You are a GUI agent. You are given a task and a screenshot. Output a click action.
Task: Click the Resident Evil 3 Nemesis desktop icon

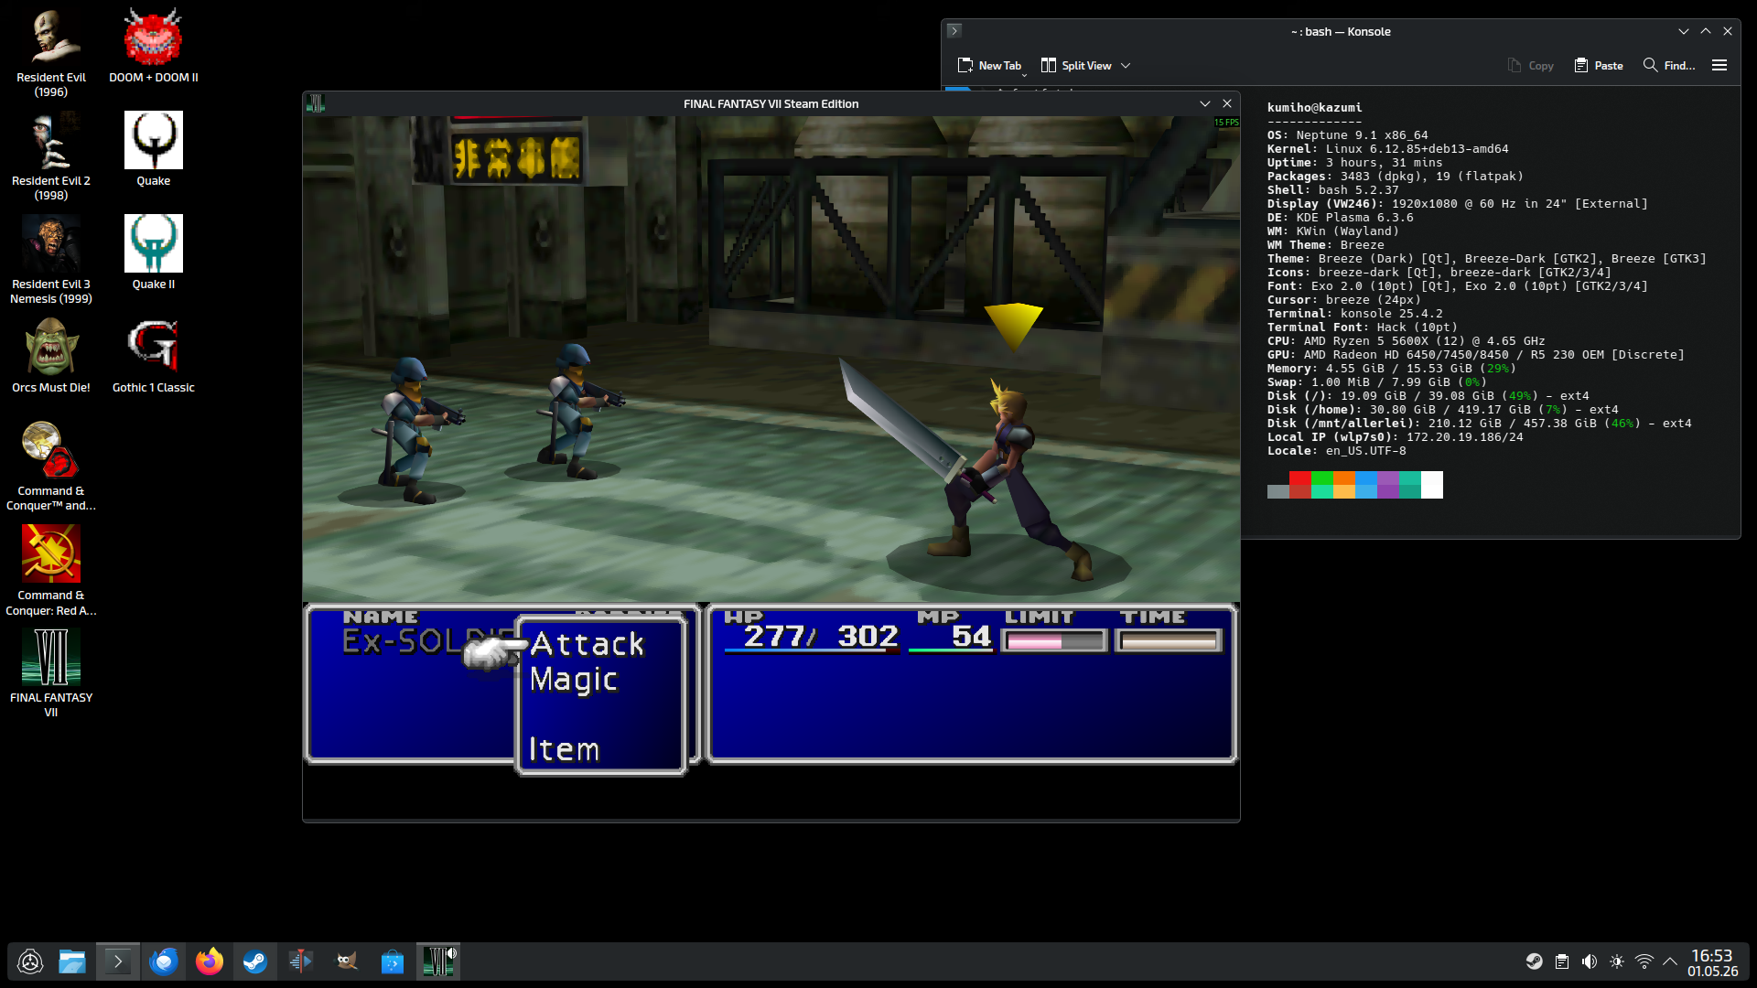tap(51, 260)
